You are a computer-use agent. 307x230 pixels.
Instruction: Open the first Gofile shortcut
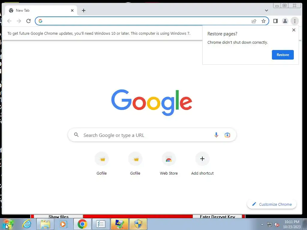(x=102, y=164)
